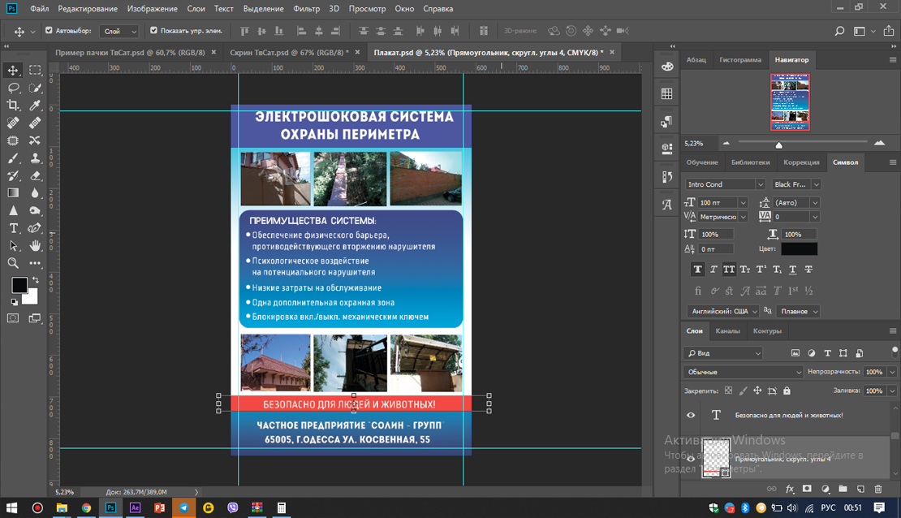Toggle the Faux Bold text style button

click(x=697, y=270)
